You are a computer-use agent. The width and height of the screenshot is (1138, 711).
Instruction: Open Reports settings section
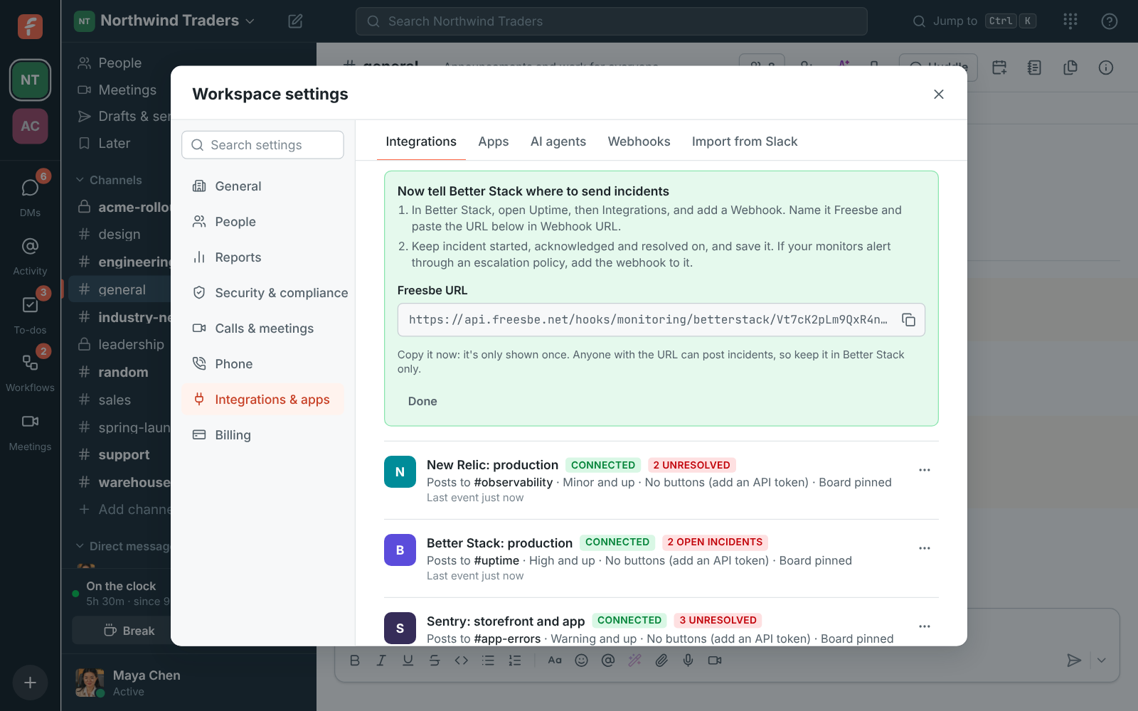click(x=263, y=257)
